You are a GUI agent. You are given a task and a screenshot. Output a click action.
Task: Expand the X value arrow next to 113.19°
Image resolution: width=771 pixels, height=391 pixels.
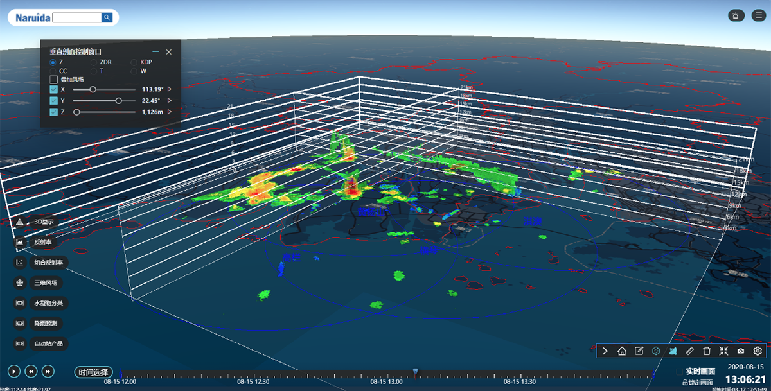(x=170, y=90)
